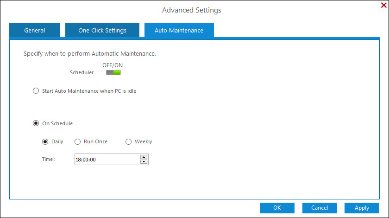Decrease time with the down spinner arrow

click(144, 161)
